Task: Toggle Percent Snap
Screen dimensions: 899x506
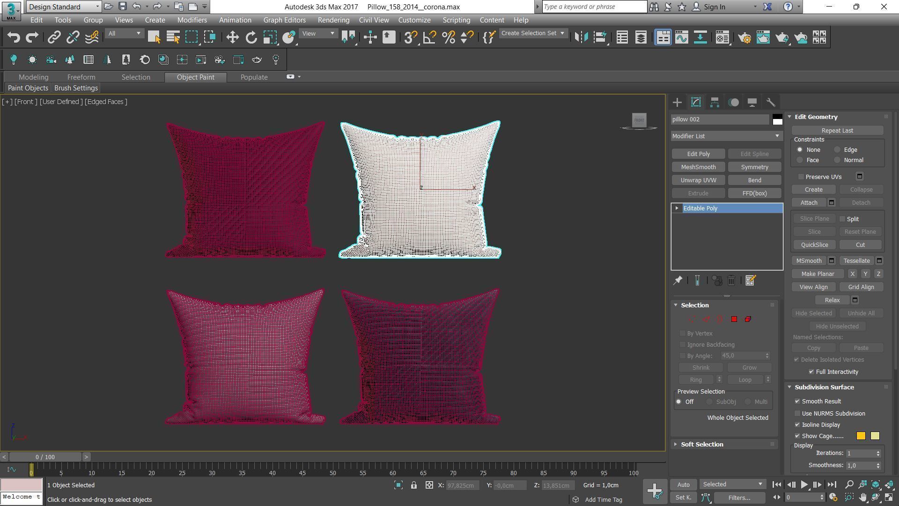Action: 448,37
